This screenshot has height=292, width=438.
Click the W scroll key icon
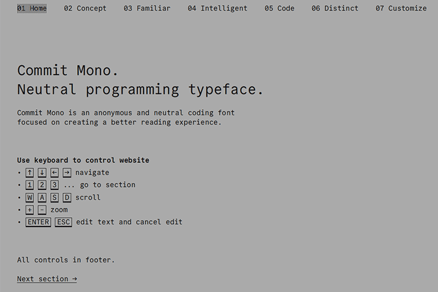[x=30, y=198]
